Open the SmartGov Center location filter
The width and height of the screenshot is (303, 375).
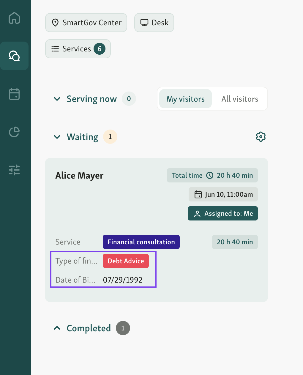pyautogui.click(x=86, y=23)
